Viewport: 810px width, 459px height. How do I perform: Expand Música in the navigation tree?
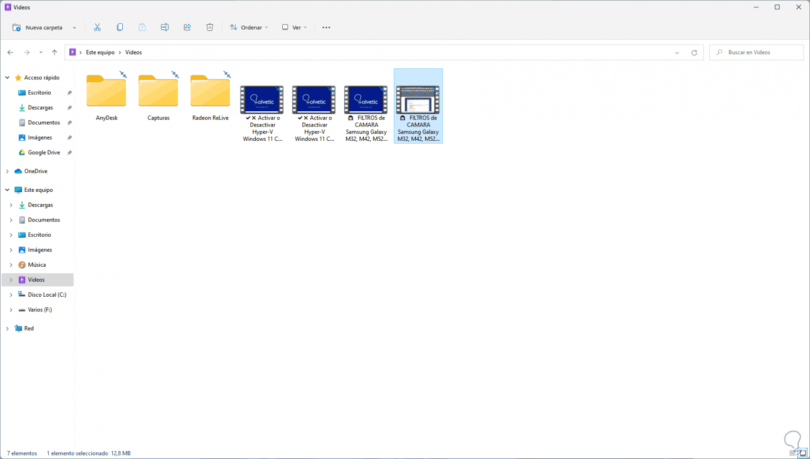(x=11, y=265)
